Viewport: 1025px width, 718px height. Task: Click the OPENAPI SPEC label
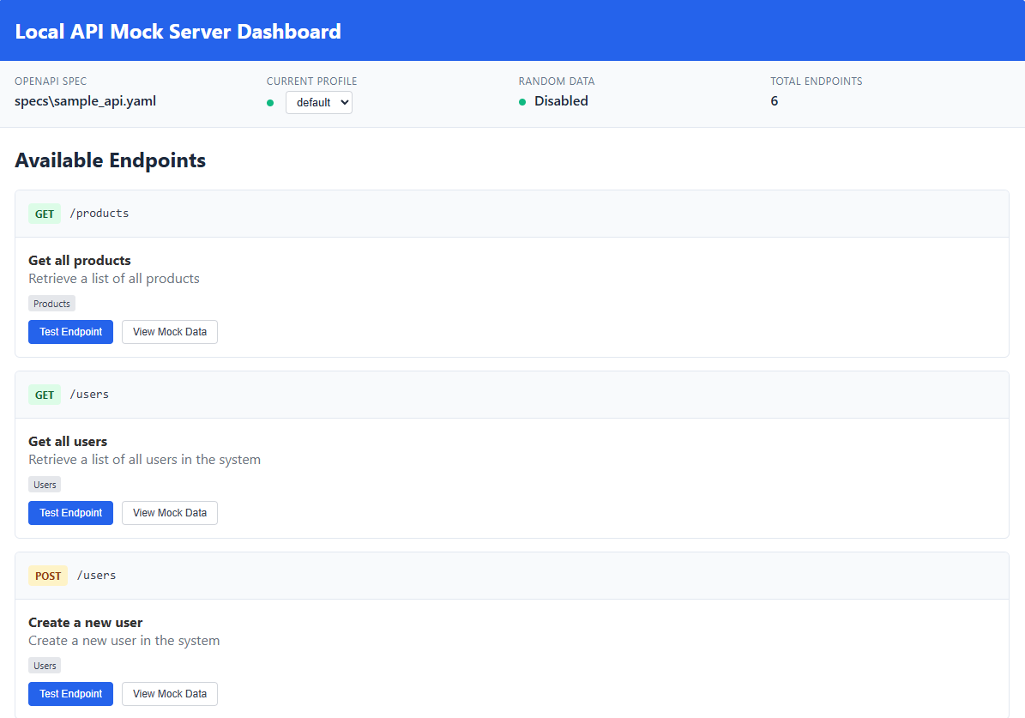point(51,81)
